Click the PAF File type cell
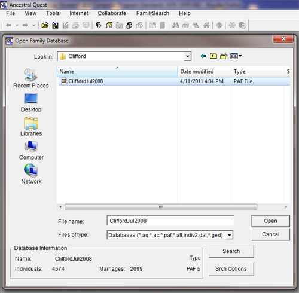The width and height of the screenshot is (299, 293). point(243,81)
